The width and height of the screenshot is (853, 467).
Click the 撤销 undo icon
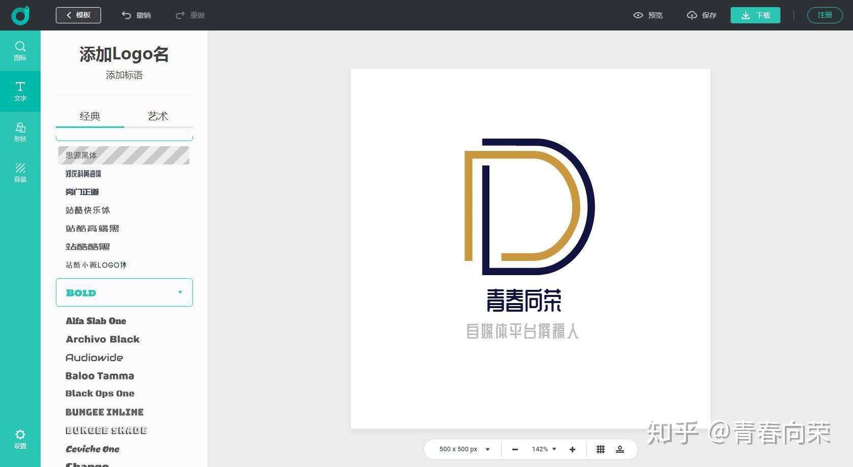coord(126,15)
